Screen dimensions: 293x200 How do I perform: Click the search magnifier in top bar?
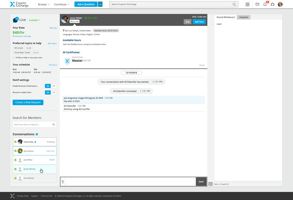tap(234, 4)
